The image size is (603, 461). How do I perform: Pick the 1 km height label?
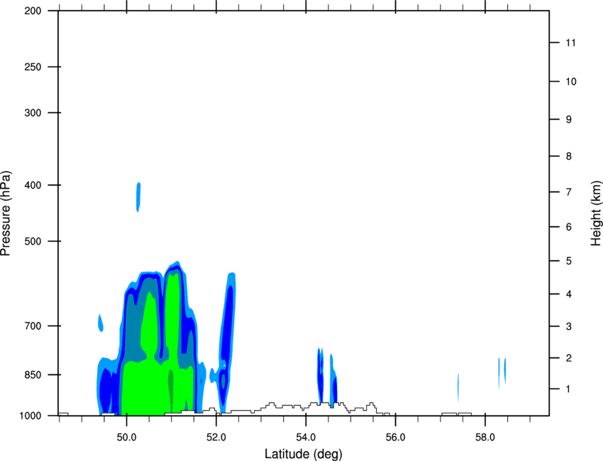568,389
